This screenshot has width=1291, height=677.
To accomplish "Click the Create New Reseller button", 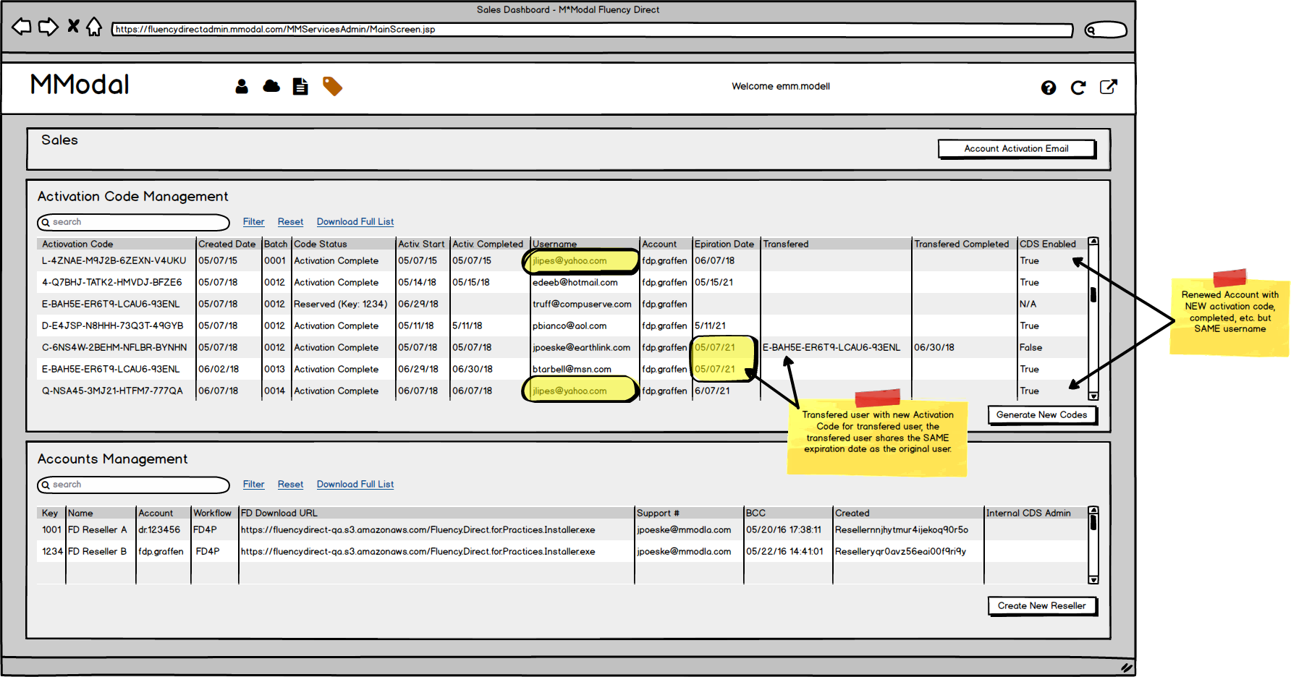I will (x=1042, y=605).
